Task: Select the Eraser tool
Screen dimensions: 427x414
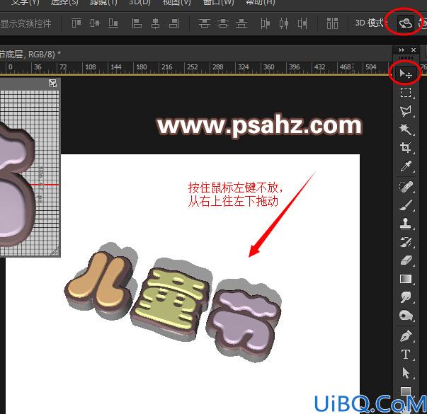Action: click(x=406, y=260)
